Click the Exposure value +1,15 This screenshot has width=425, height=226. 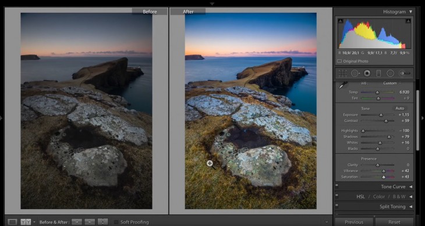(x=404, y=115)
